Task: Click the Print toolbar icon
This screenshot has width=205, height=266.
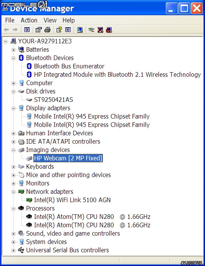Action: click(47, 30)
